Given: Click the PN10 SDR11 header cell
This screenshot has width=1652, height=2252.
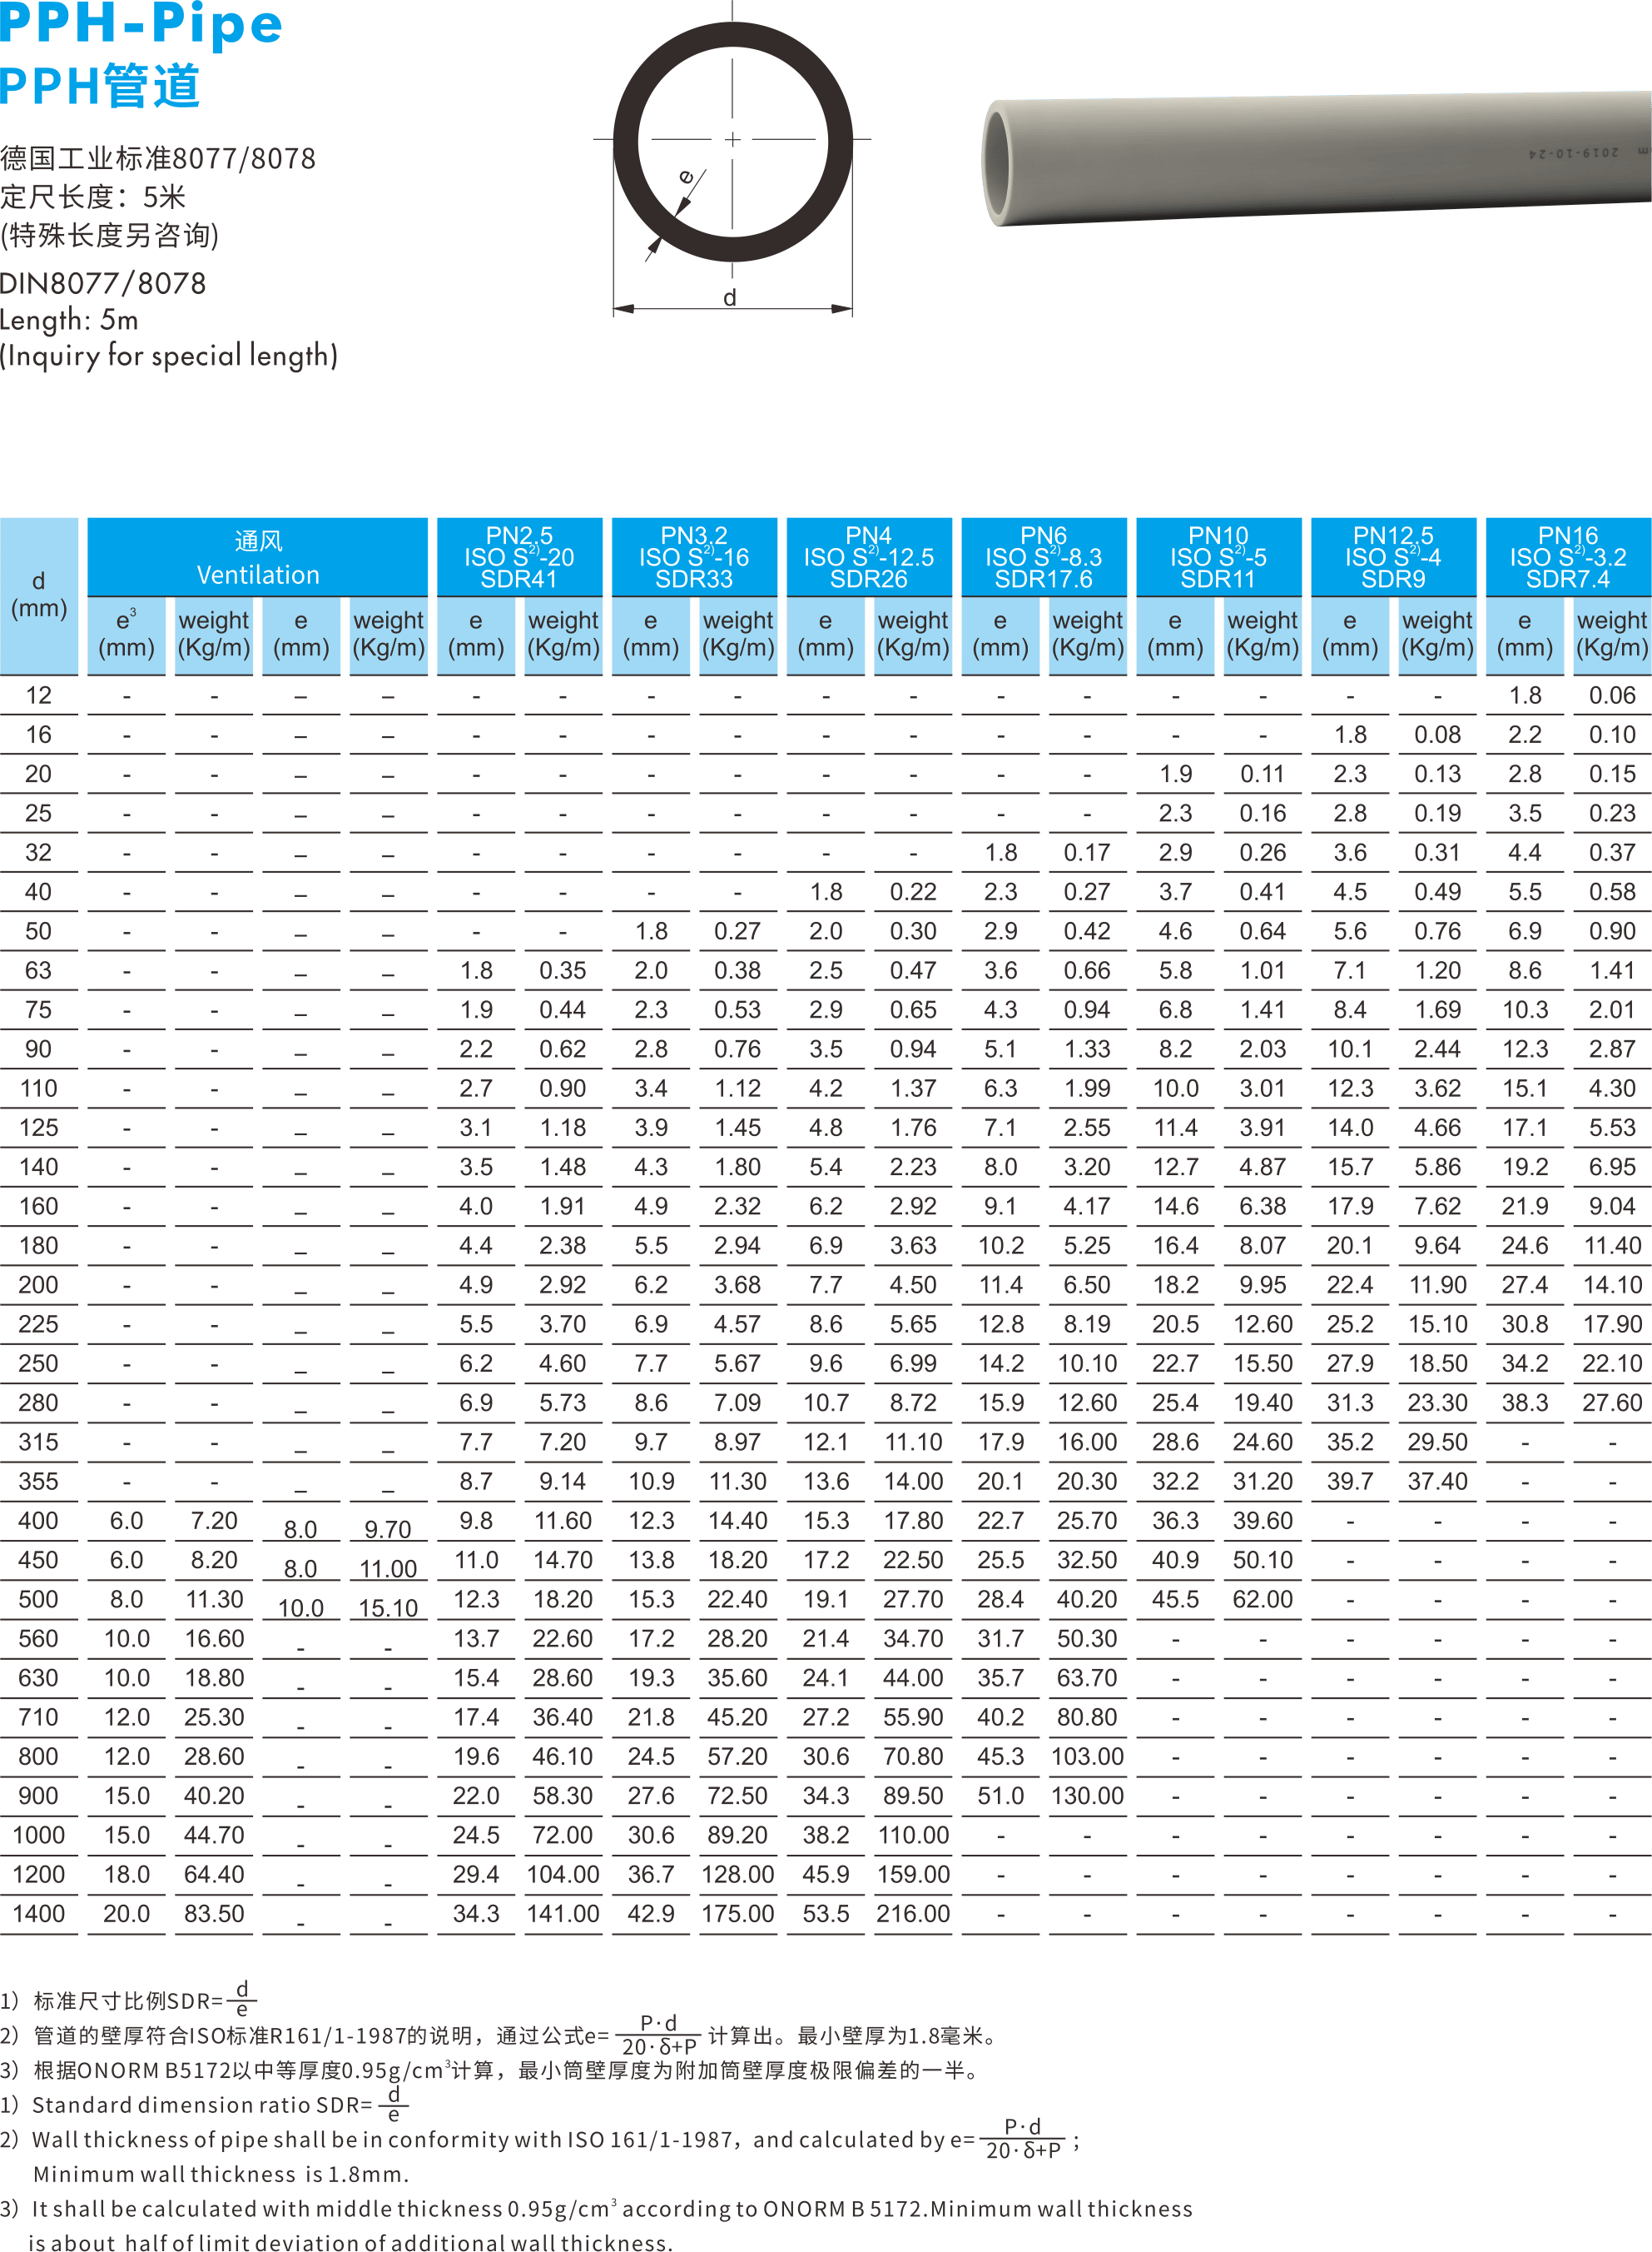Looking at the screenshot, I should [1218, 557].
